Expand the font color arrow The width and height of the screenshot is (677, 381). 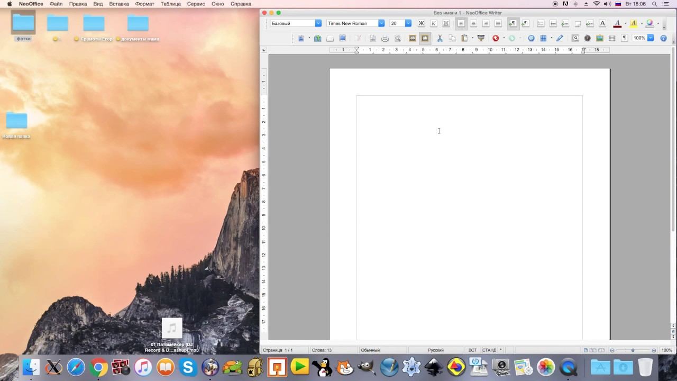coord(625,23)
